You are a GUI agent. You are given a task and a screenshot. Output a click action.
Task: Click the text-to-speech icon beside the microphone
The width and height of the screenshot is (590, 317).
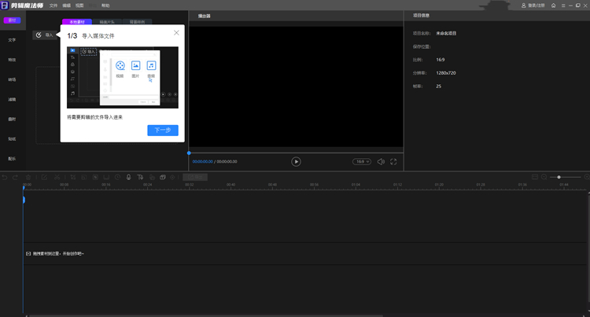tap(140, 177)
